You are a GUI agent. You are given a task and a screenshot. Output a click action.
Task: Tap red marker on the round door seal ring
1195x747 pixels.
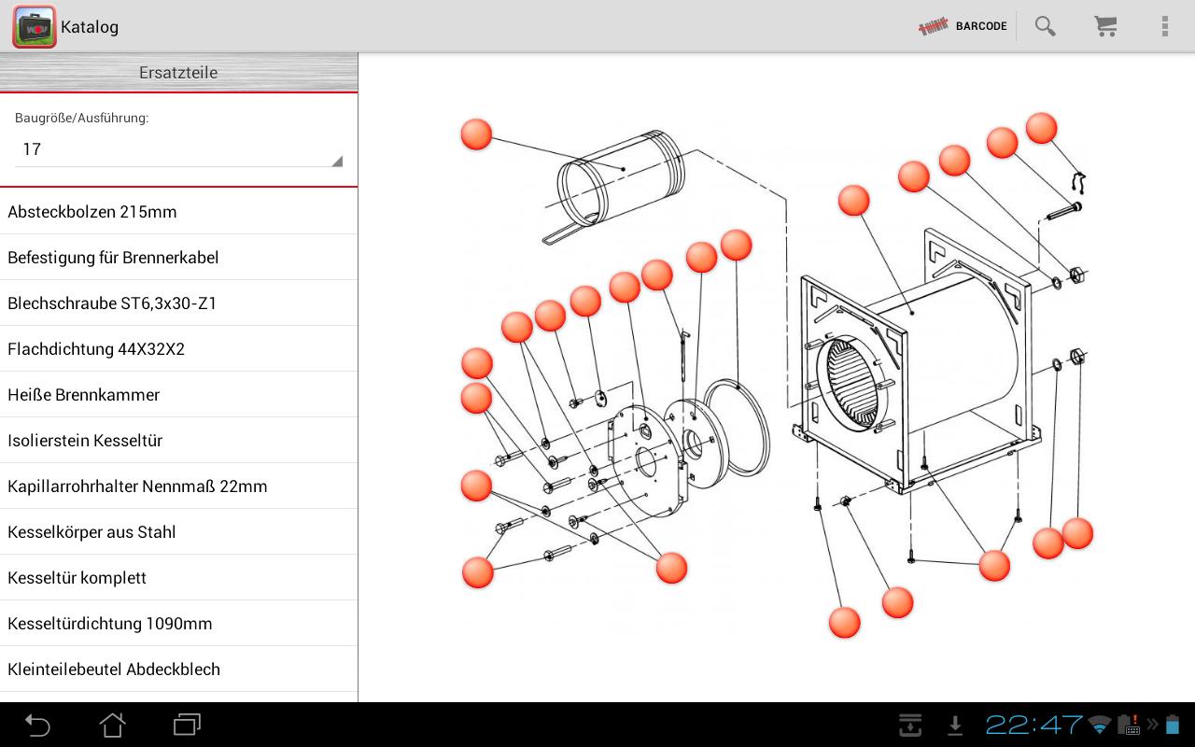click(x=736, y=245)
